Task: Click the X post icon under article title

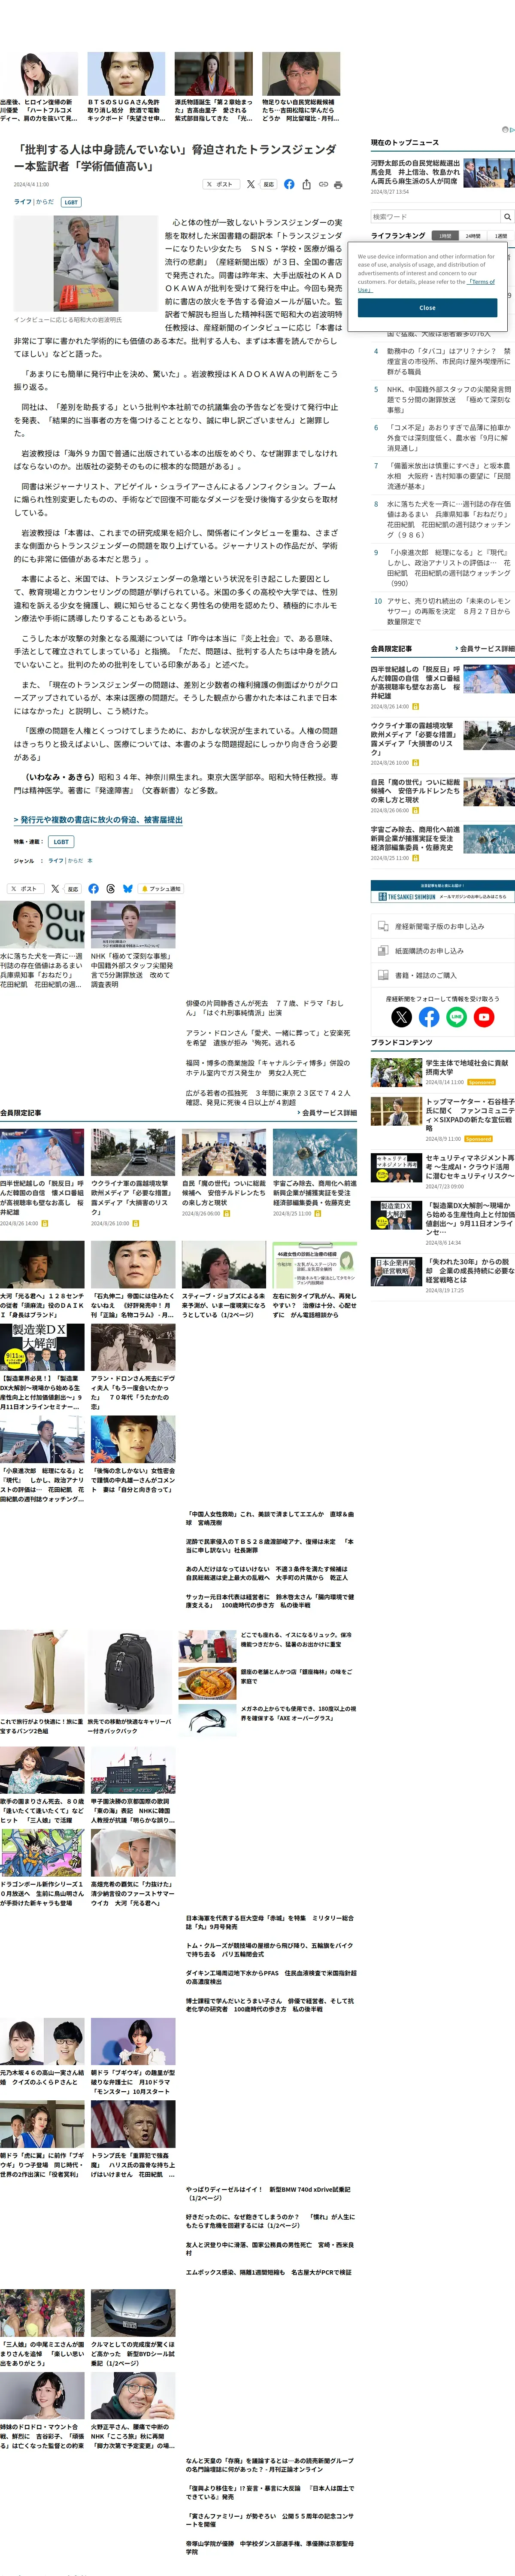Action: pos(252,184)
